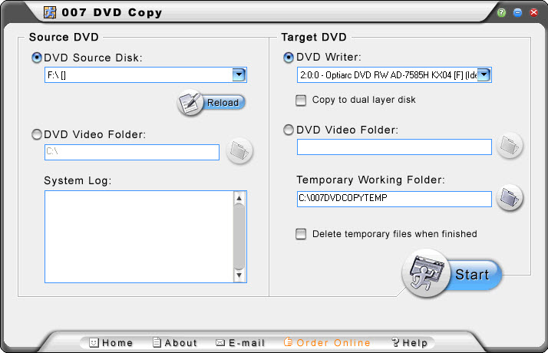Image resolution: width=548 pixels, height=353 pixels.
Task: Expand the DVD Writer device dropdown
Action: [484, 74]
